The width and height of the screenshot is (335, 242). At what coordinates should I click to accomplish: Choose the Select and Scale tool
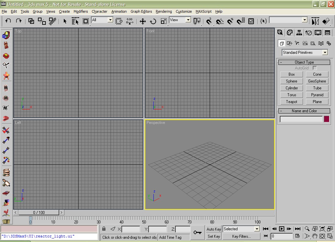point(164,21)
